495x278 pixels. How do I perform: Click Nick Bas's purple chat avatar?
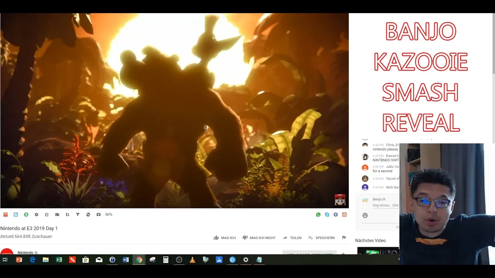click(x=365, y=187)
